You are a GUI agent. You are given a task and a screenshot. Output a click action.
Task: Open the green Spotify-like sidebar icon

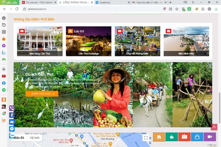point(4,90)
